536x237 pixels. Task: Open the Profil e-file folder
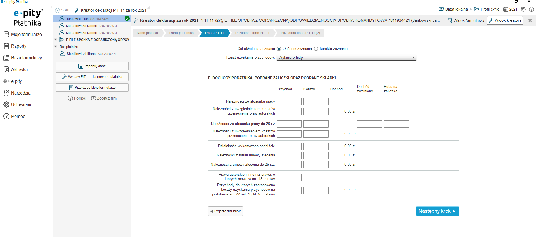click(x=487, y=9)
